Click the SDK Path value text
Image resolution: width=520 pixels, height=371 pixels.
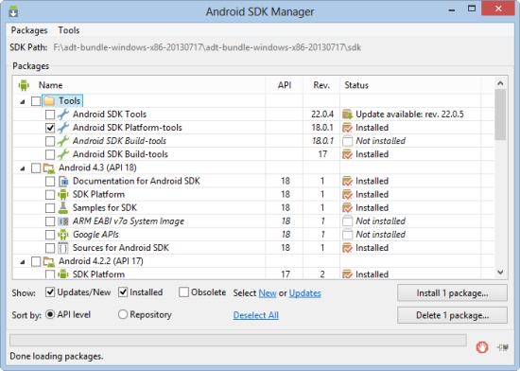[207, 47]
